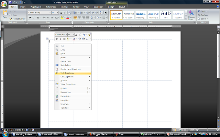The image size is (220, 137).
Task: Choose Split Cells in the context menu
Action: coord(73,65)
